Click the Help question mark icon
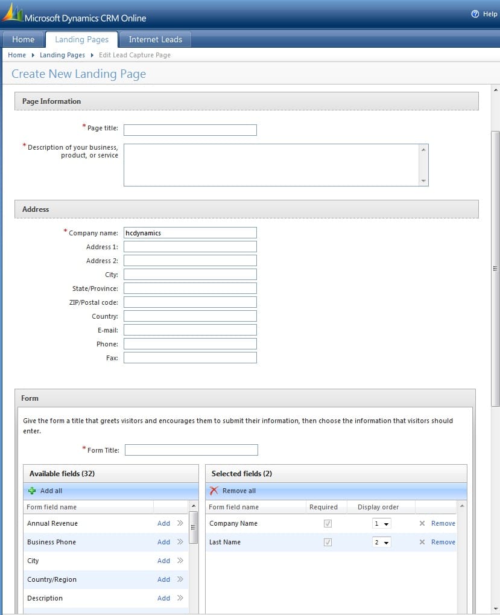Viewport: 500px width, 615px height. [x=475, y=14]
